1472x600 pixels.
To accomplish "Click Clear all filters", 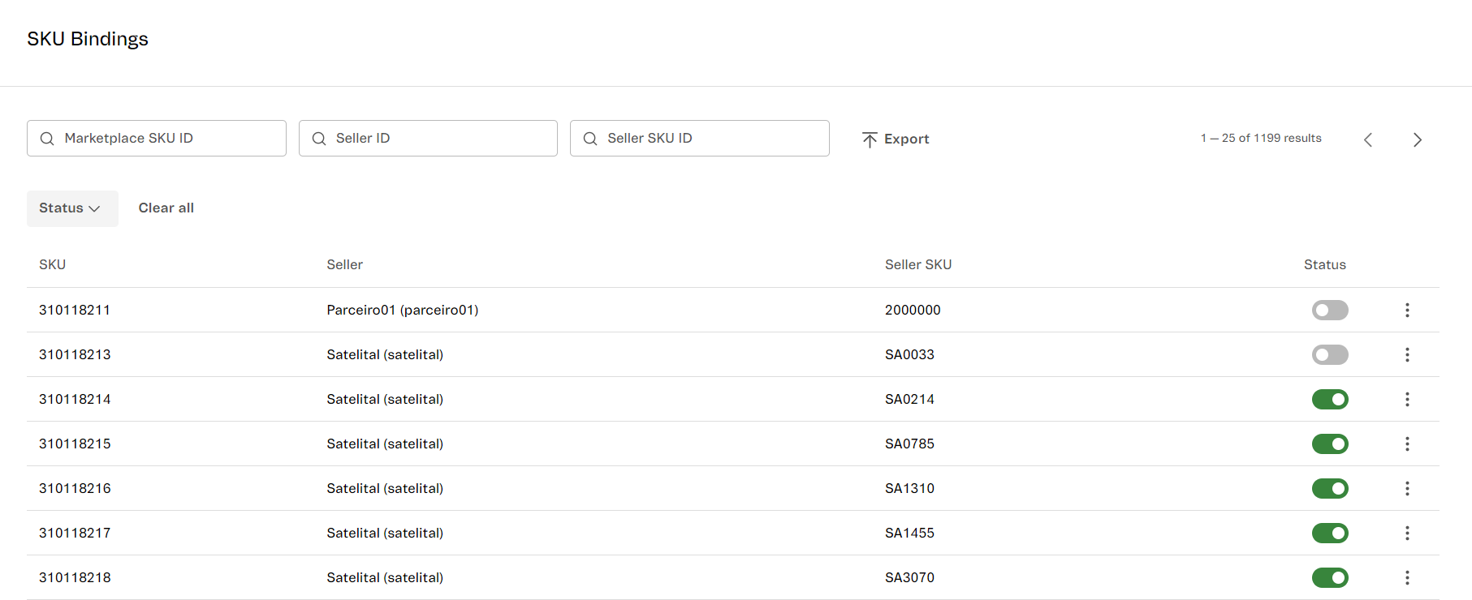I will coord(166,208).
